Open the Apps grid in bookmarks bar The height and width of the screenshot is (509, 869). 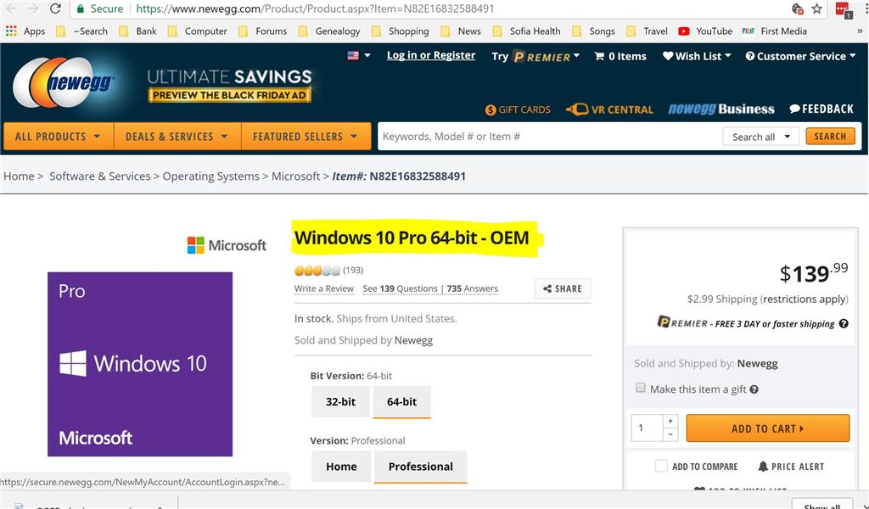[25, 31]
